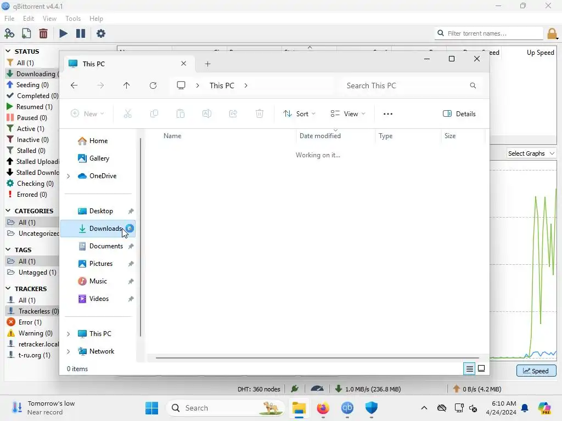This screenshot has height=421, width=562.
Task: Open the Desktop pinned folder
Action: 101,211
